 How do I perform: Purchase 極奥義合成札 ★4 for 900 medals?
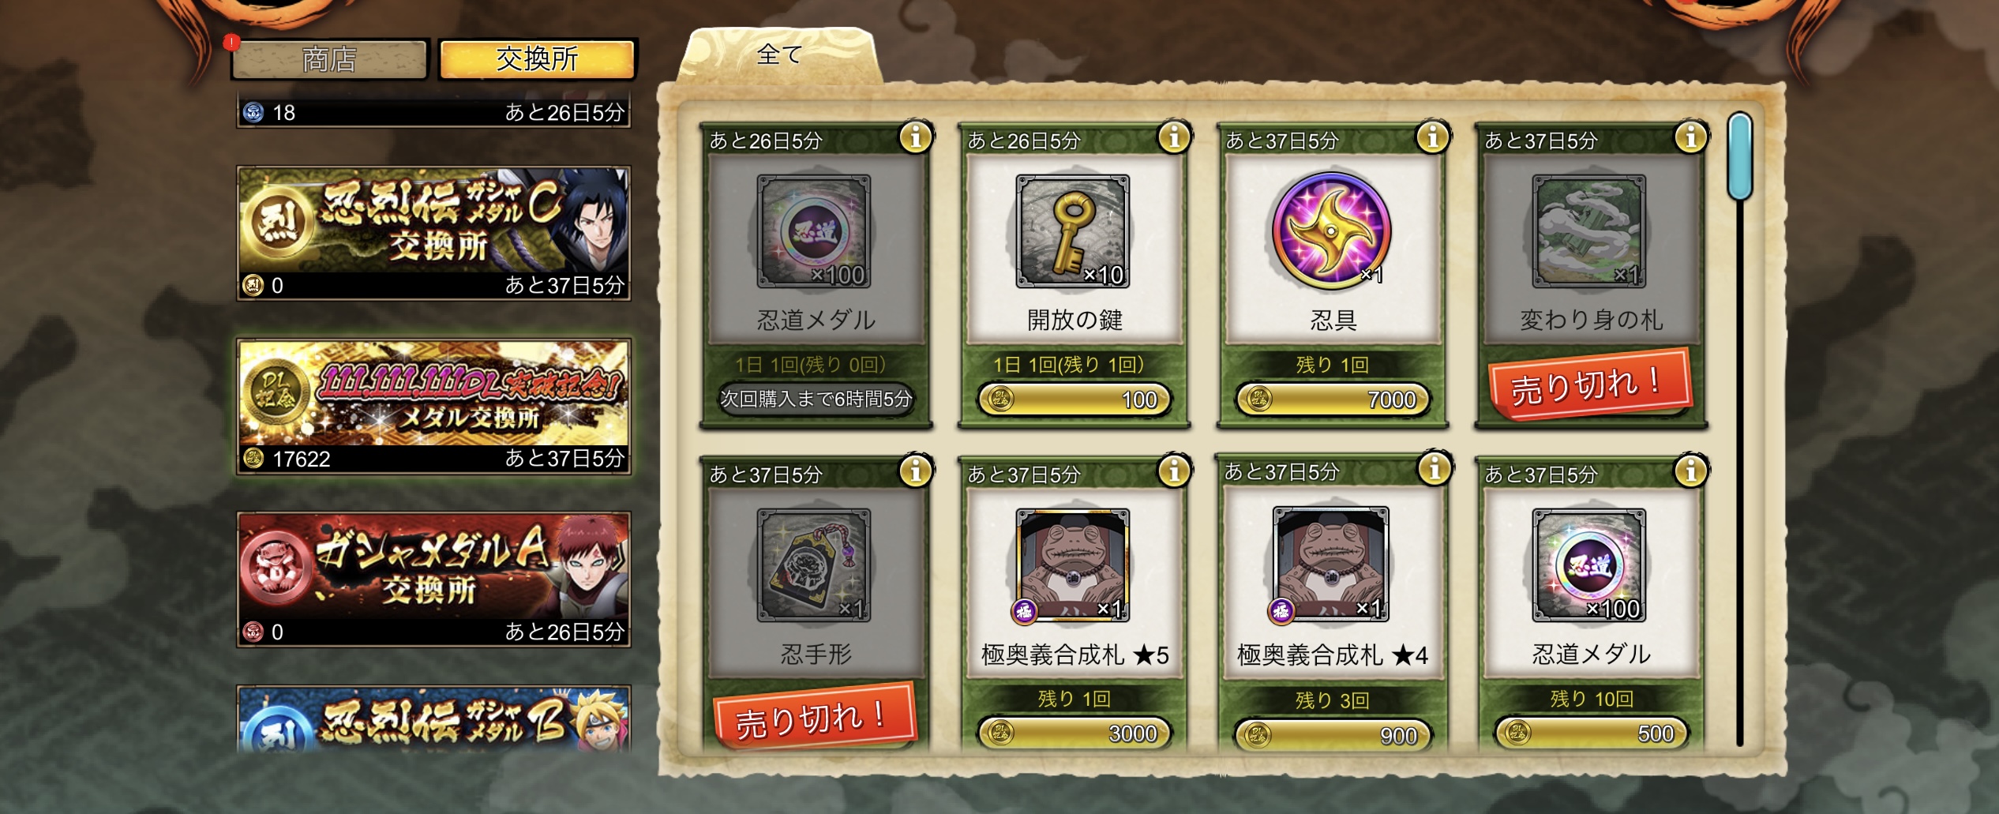(x=1332, y=735)
